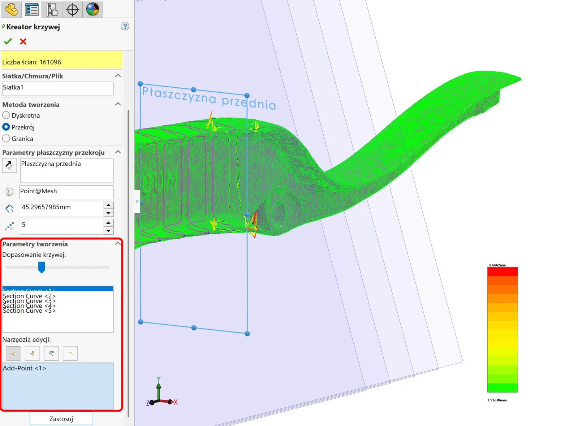578x426 pixels.
Task: Flip the section plane direction arrow
Action: tap(9, 166)
